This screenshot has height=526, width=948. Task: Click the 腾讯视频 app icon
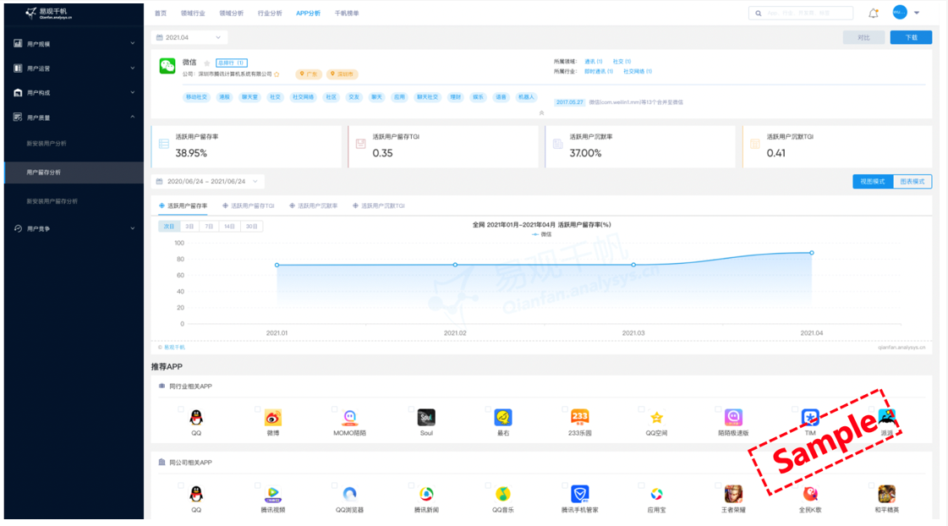pyautogui.click(x=272, y=494)
